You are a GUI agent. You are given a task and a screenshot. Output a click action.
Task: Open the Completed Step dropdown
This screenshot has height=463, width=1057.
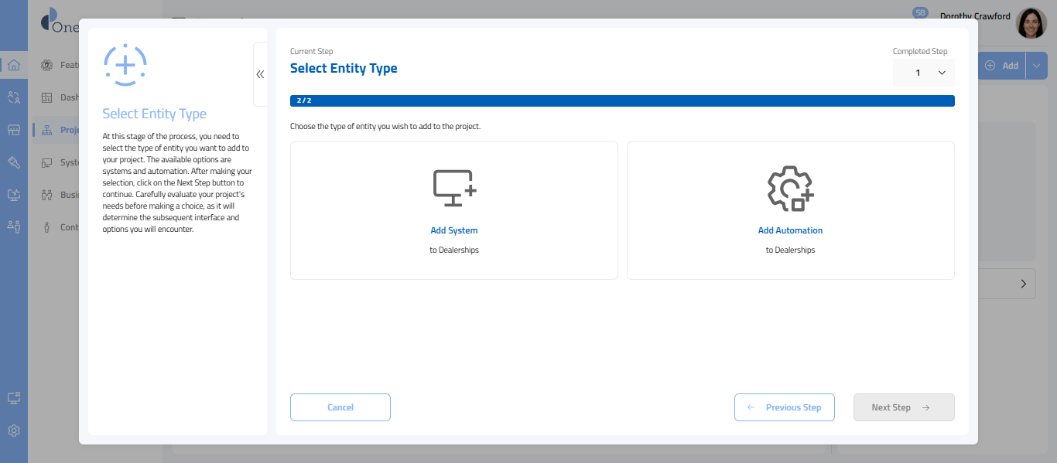[924, 73]
